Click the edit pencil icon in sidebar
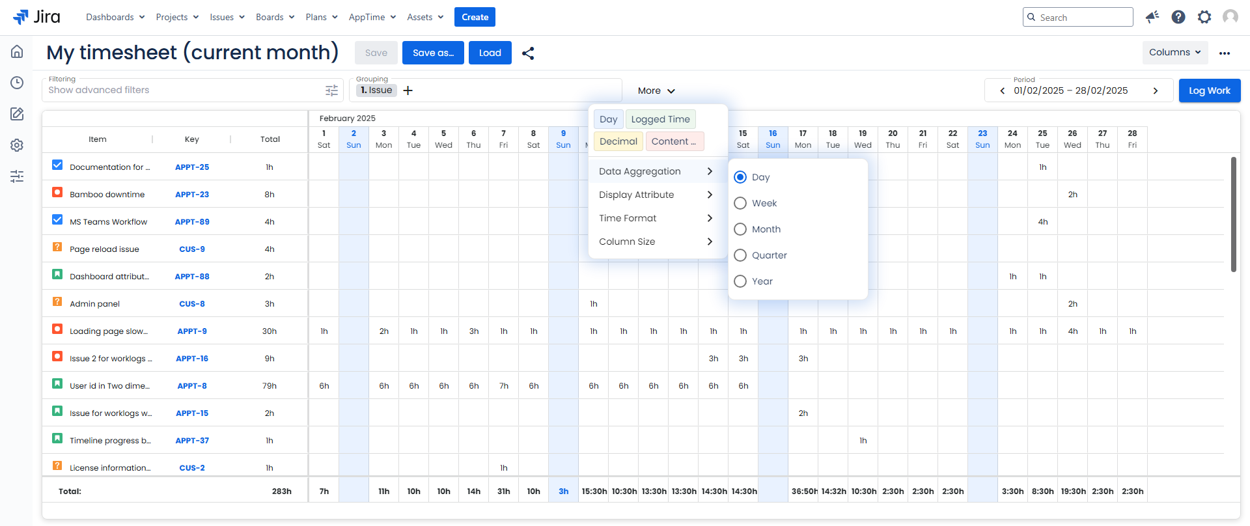This screenshot has height=526, width=1250. 17,114
